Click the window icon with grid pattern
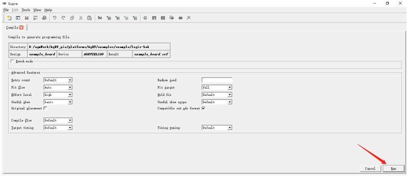The height and width of the screenshot is (176, 408). point(163,18)
